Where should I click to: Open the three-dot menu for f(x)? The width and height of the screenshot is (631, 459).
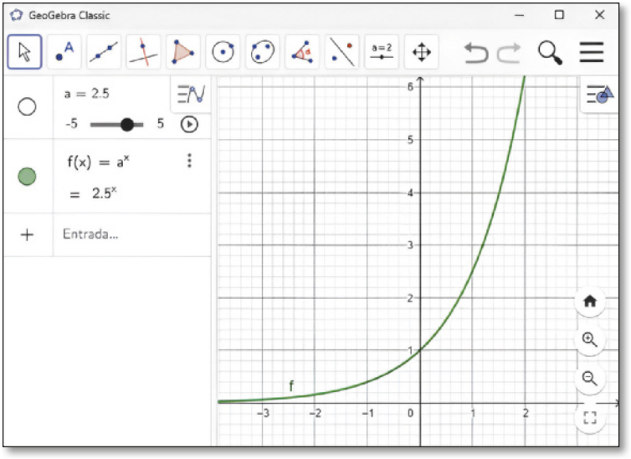[189, 161]
